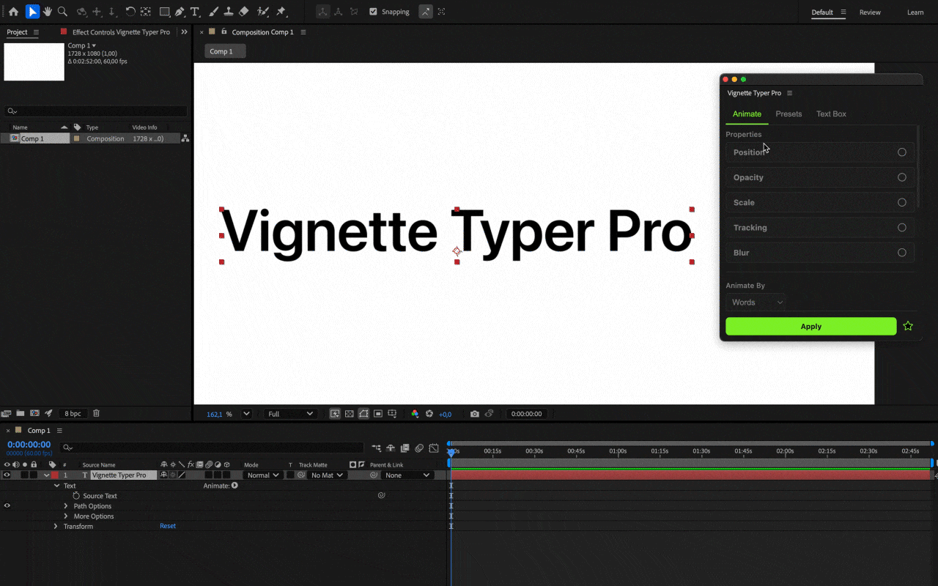Screen dimensions: 938x586
Task: Select the Rotation tool
Action: (x=130, y=12)
